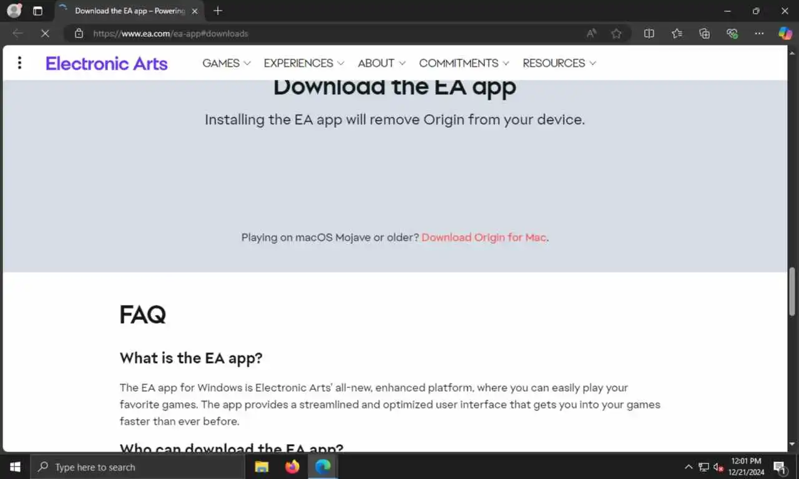Click "Installing the EA app will remove Origin" text

(395, 120)
